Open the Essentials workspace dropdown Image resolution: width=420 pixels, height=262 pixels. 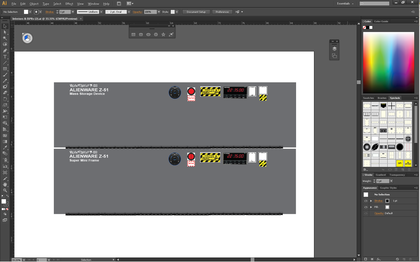coord(345,4)
